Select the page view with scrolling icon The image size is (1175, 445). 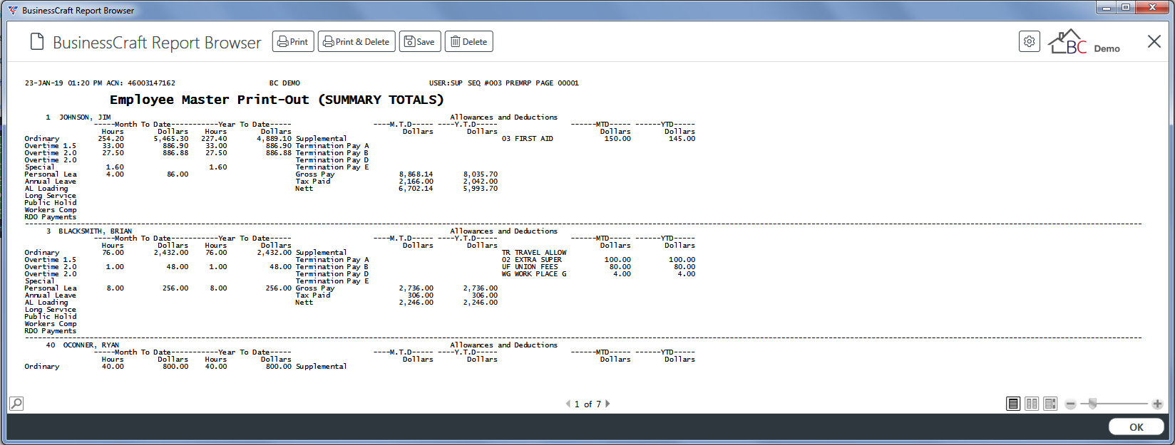click(1050, 404)
